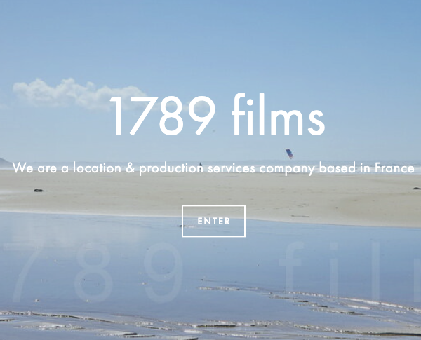421x340 pixels.
Task: Click the word "company" in the tagline
Action: [287, 170]
